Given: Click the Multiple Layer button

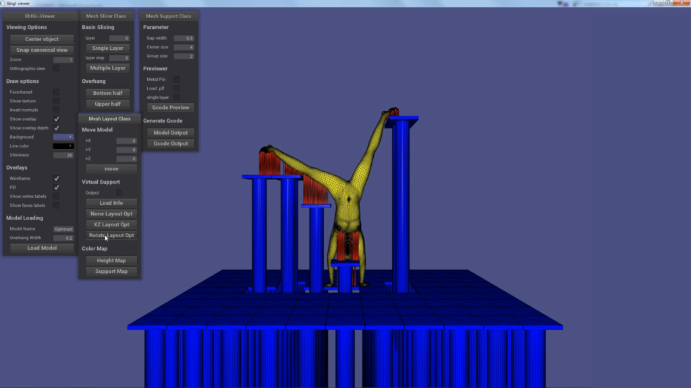Looking at the screenshot, I should pyautogui.click(x=107, y=68).
